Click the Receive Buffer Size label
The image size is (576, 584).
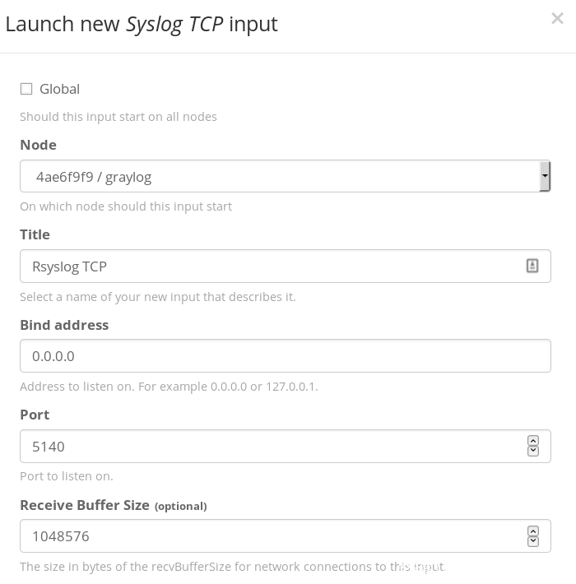85,505
